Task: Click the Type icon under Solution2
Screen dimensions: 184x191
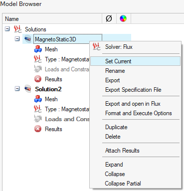Action: click(x=38, y=109)
